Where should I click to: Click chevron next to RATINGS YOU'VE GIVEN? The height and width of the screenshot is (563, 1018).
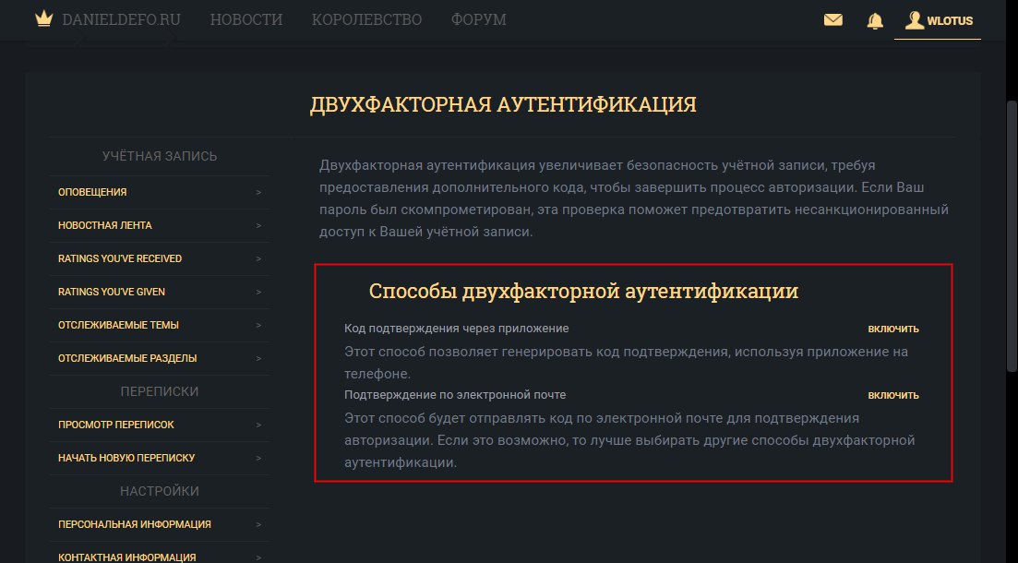(258, 292)
